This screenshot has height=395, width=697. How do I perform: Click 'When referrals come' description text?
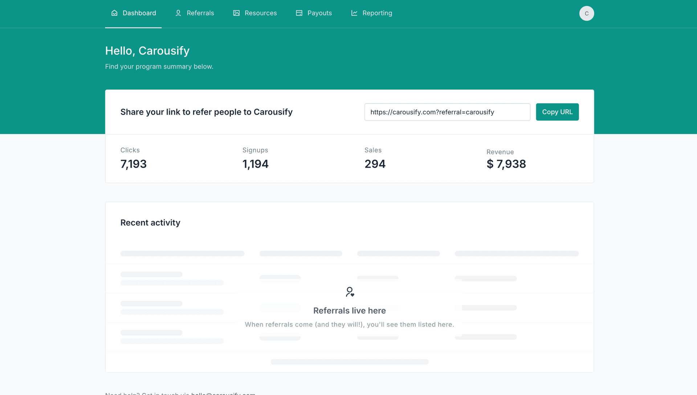point(350,325)
